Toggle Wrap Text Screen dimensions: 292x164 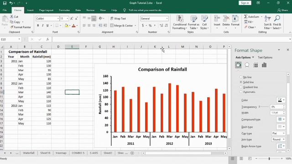(x=118, y=18)
